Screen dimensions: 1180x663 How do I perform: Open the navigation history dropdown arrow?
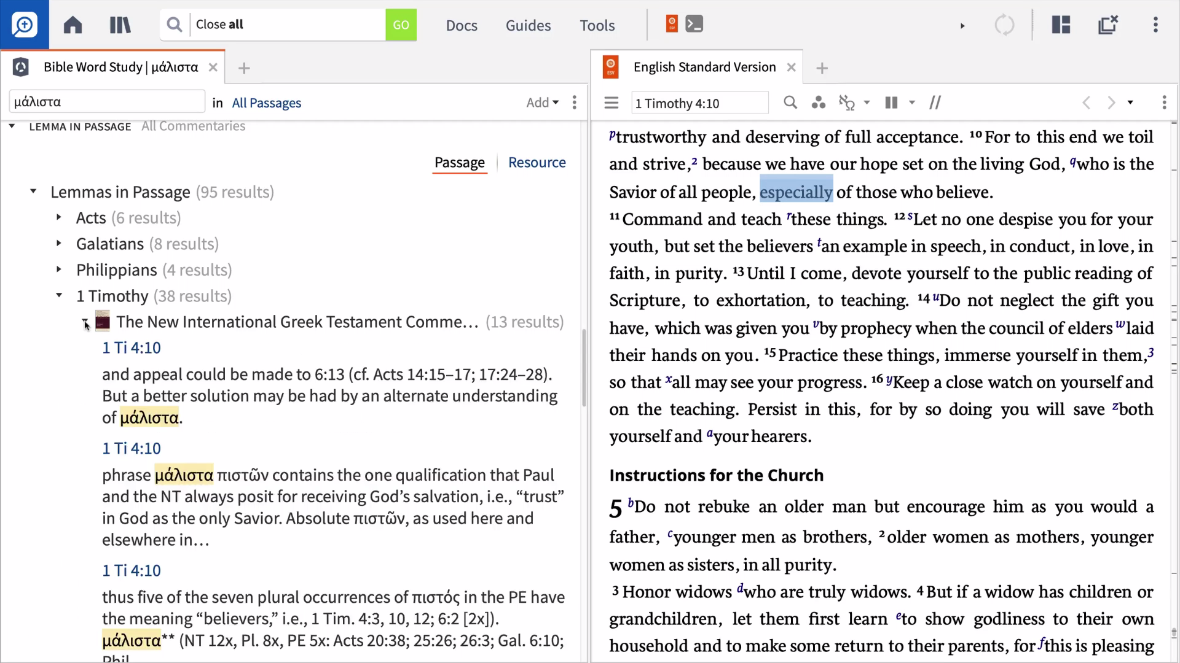point(1130,103)
